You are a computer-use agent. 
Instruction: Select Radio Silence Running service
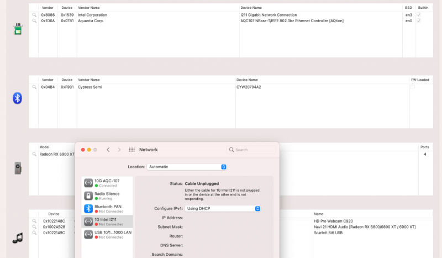[107, 196]
